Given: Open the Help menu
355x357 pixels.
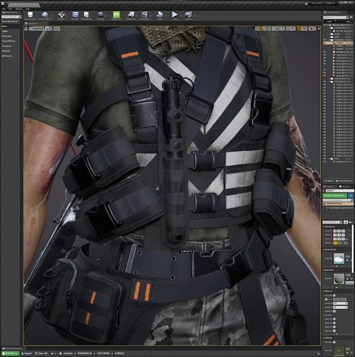Looking at the screenshot, I should (x=28, y=9).
